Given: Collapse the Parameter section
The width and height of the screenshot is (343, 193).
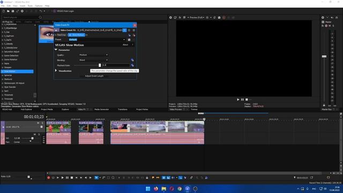Looking at the screenshot, I should 56,50.
